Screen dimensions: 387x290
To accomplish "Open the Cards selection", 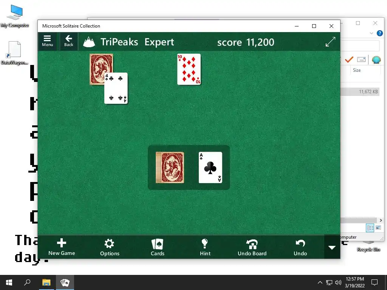I will (x=158, y=247).
